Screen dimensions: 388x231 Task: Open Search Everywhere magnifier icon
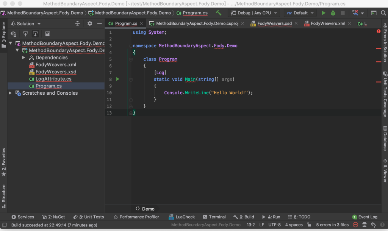pyautogui.click(x=383, y=13)
